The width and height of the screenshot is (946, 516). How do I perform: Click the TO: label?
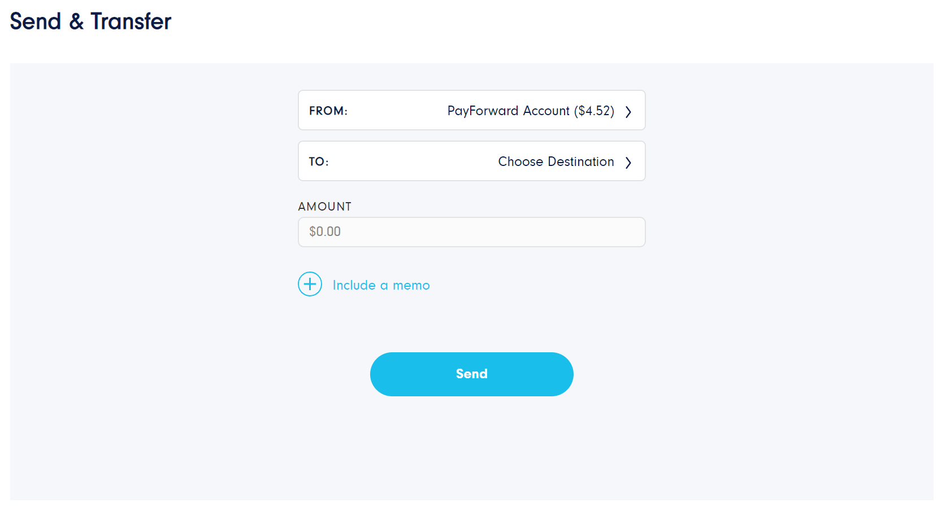click(x=319, y=161)
